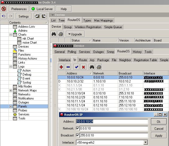
Task: Sort by the Address column header
Action: pyautogui.click(x=79, y=73)
